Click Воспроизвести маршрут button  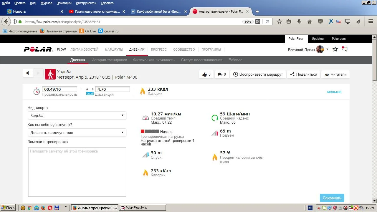(258, 74)
